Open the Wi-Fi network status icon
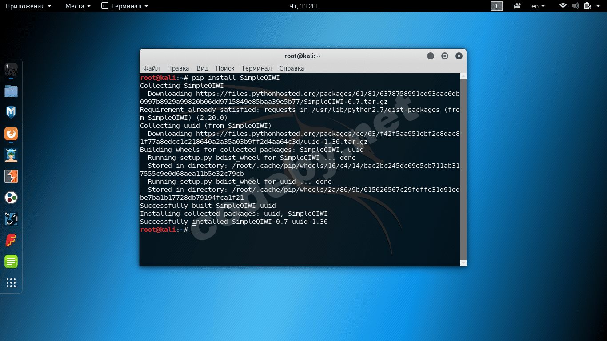This screenshot has height=341, width=607. [563, 6]
